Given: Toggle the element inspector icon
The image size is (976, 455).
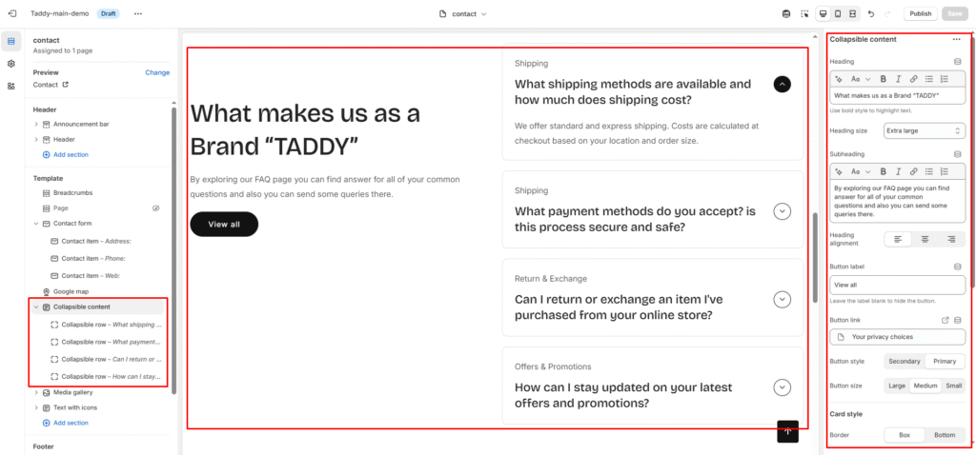Looking at the screenshot, I should (804, 14).
